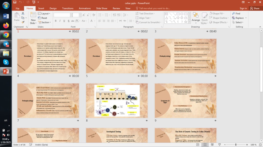263x147 pixels.
Task: Toggle center text alignment
Action: coord(104,21)
